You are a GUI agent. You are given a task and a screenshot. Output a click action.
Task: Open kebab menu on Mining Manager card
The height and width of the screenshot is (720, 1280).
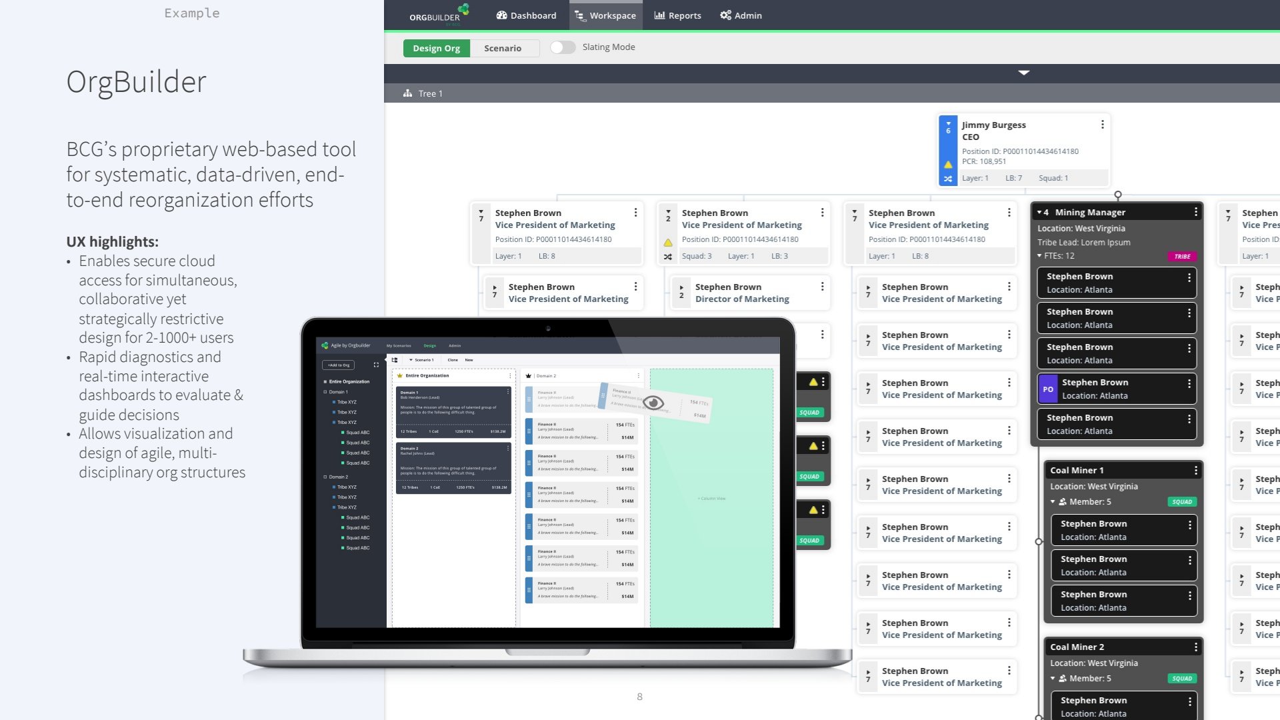(1195, 212)
